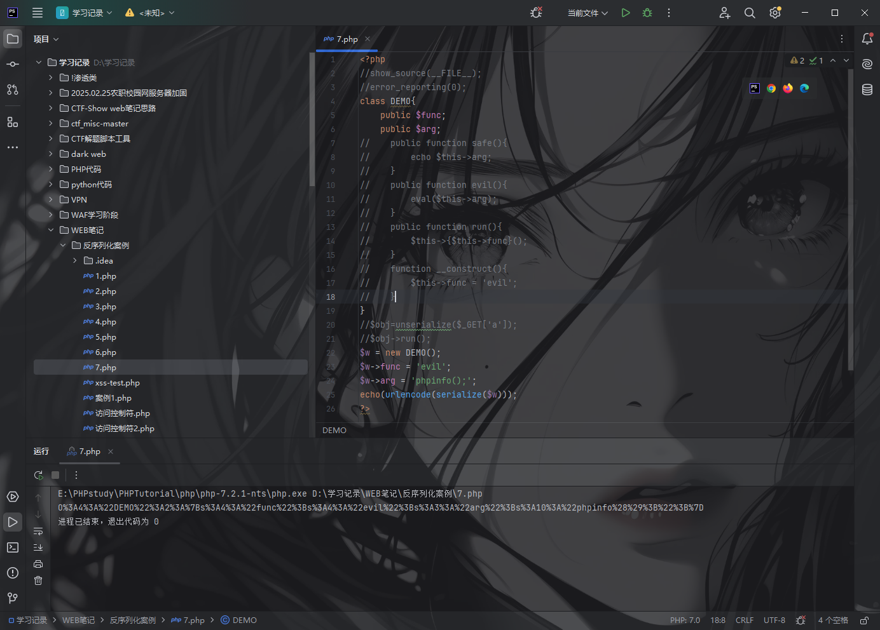Image resolution: width=880 pixels, height=630 pixels.
Task: Change UTF-8 file encoding
Action: (774, 620)
